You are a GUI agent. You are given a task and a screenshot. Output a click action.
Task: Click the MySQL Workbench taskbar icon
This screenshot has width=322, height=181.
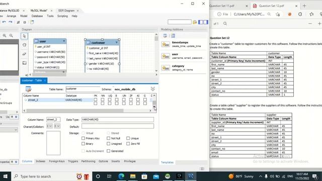[x=191, y=176]
